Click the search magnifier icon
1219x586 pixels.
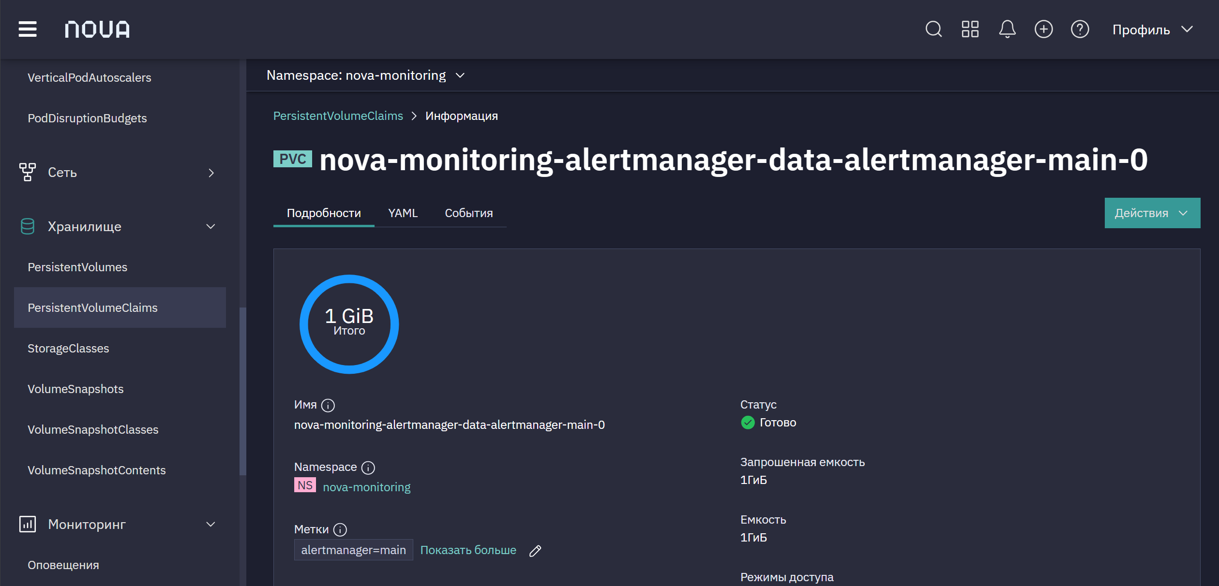coord(933,29)
